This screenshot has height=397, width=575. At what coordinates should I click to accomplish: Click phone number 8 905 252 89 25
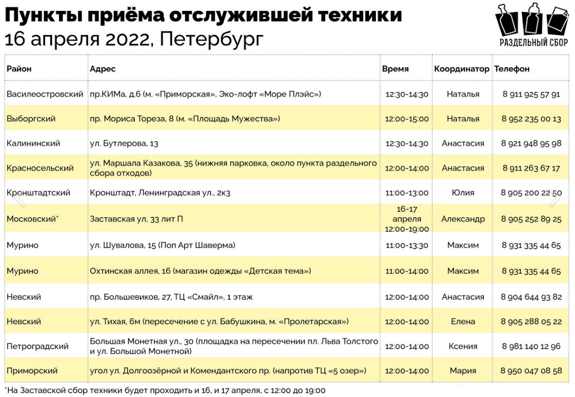pos(531,219)
